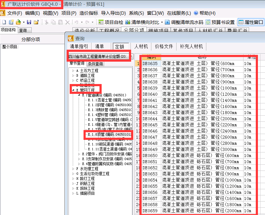Click the Undo arrow icon
This screenshot has width=265, height=215.
pos(76,22)
